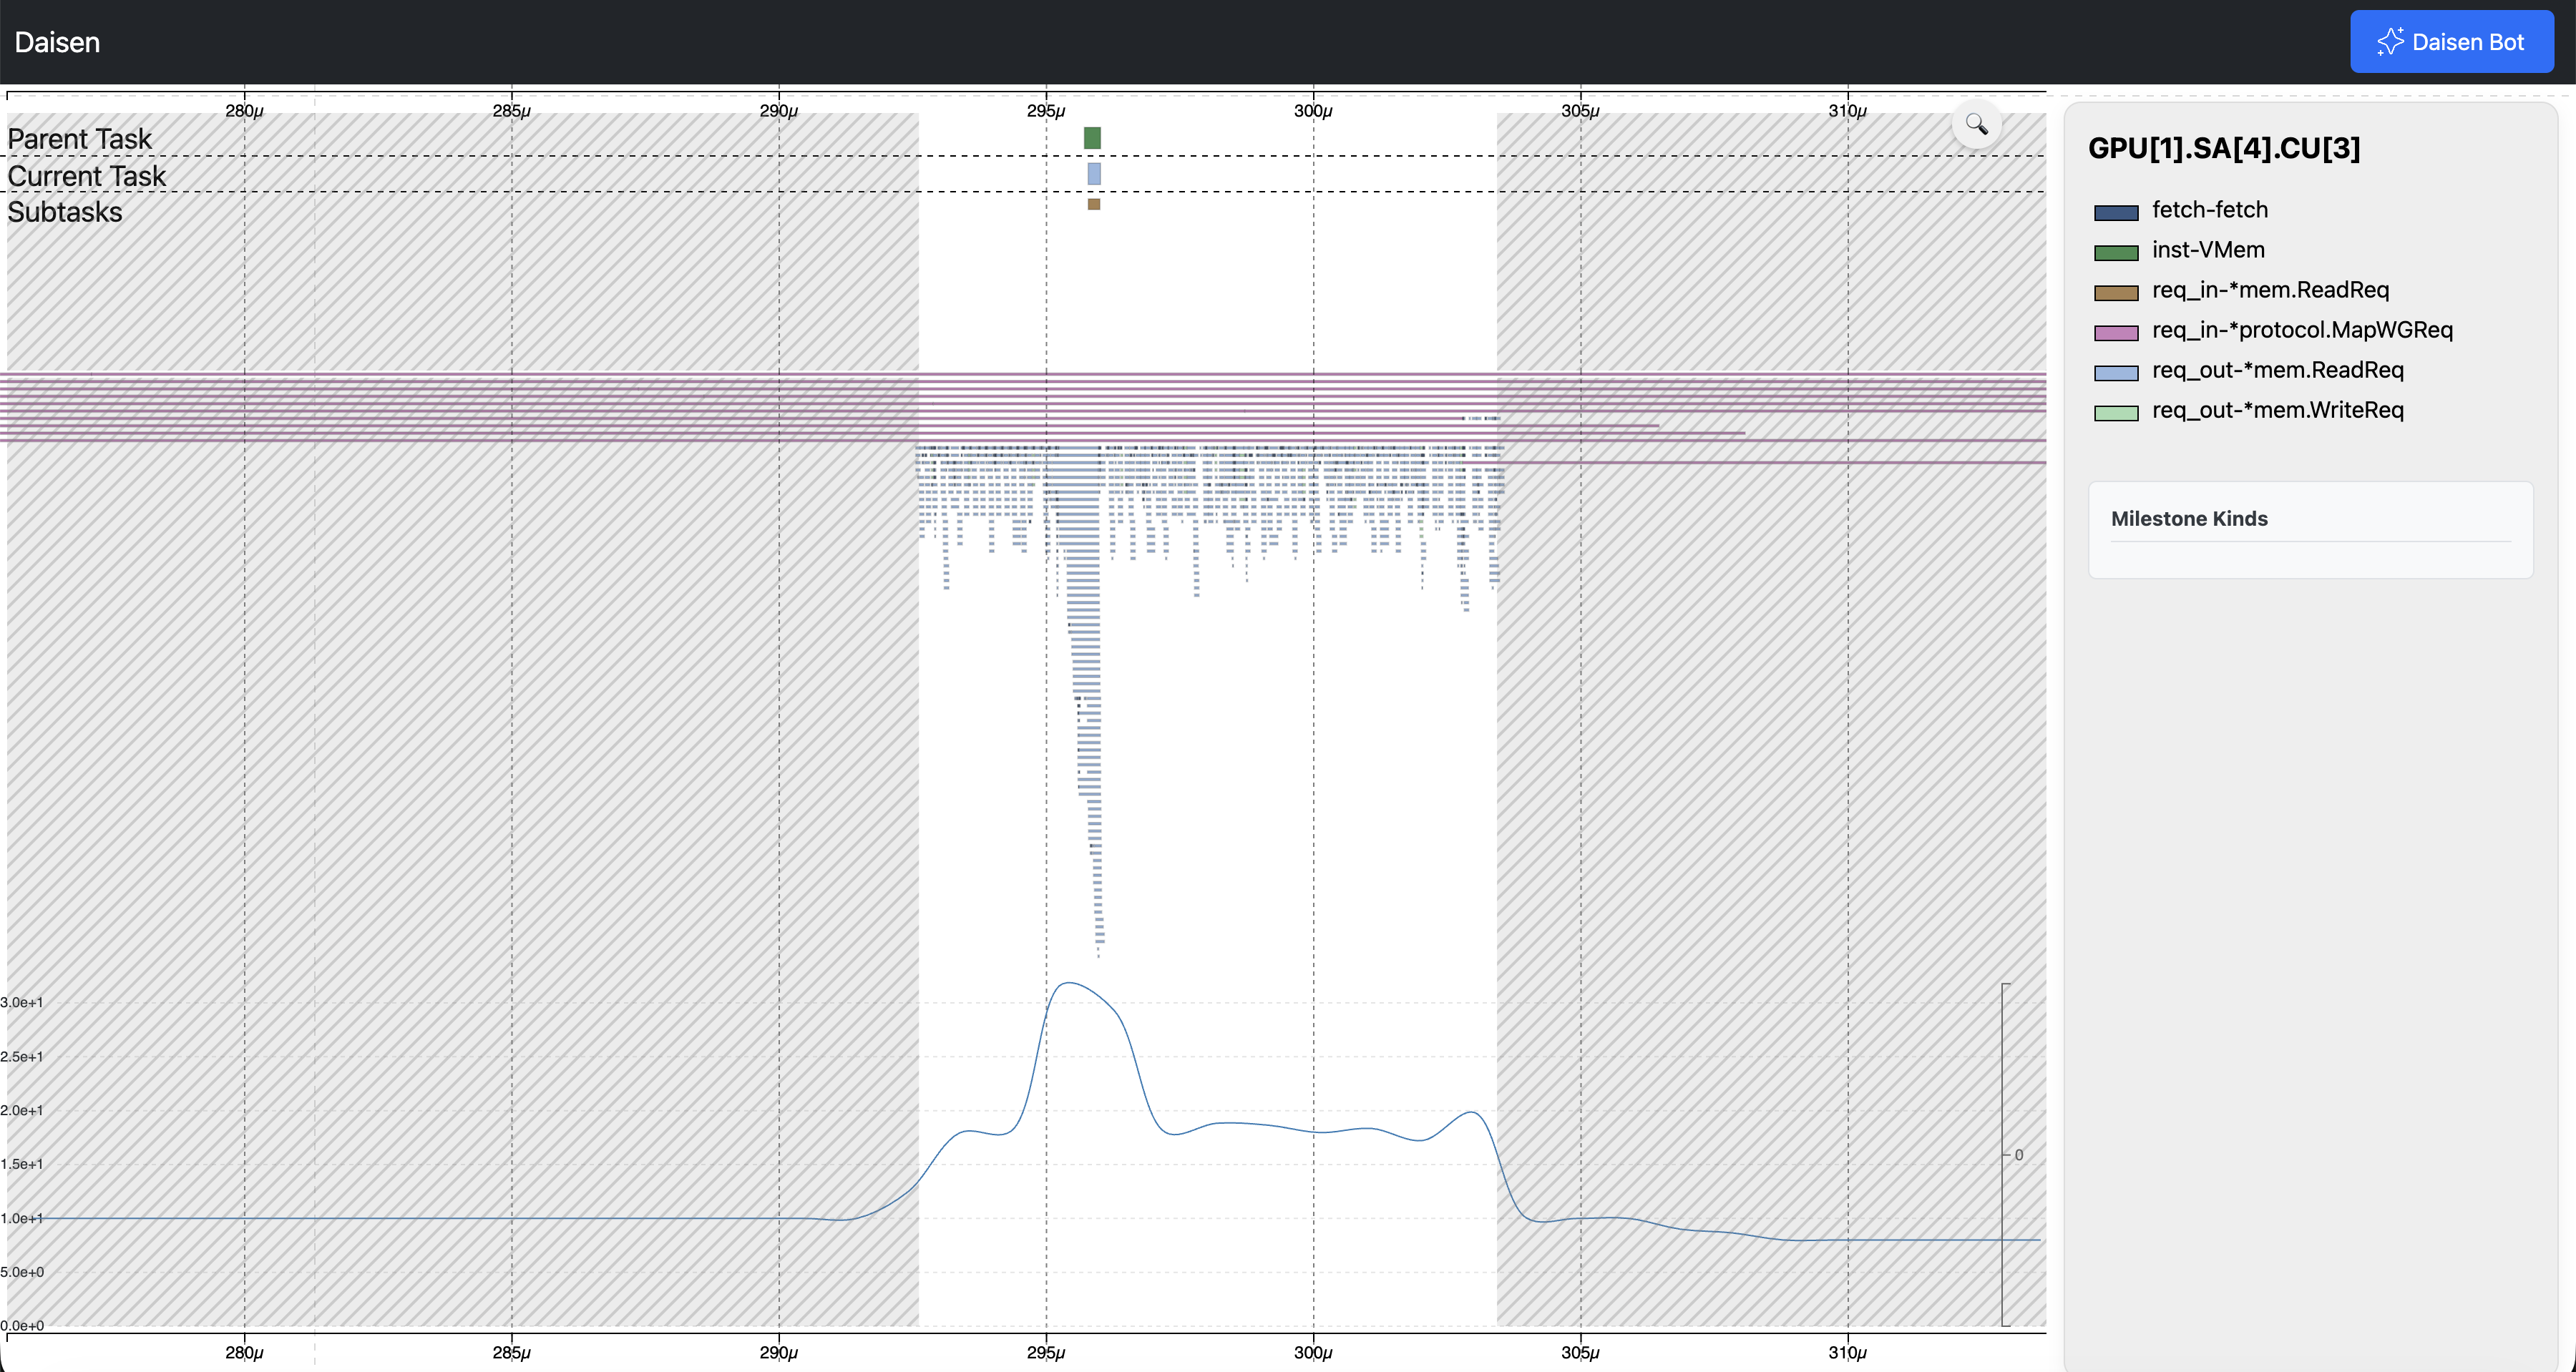Screen dimensions: 2576x1372
Task: Click the magnifying glass zoom icon
Action: pos(1976,124)
